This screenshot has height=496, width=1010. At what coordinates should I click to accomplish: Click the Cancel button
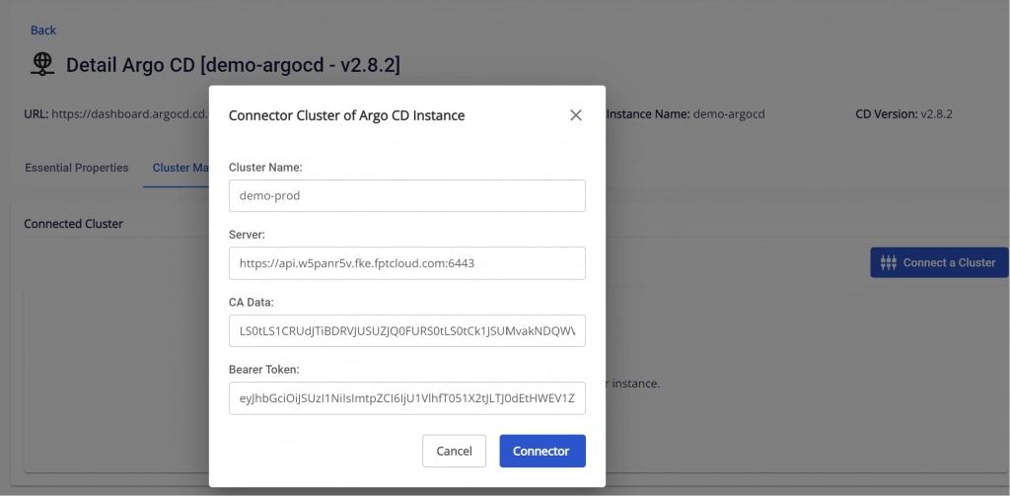454,451
